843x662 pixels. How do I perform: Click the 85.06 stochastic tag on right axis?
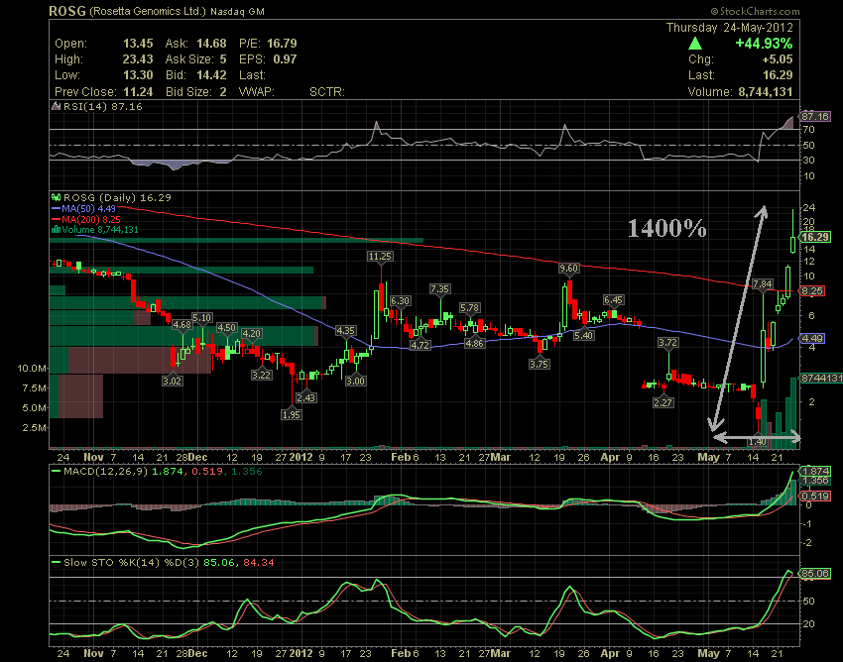click(815, 574)
